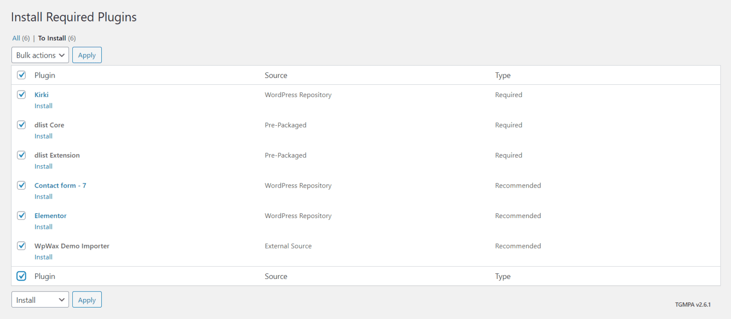Uncheck the select-all checkbox in the header row
The image size is (731, 319).
click(x=21, y=75)
